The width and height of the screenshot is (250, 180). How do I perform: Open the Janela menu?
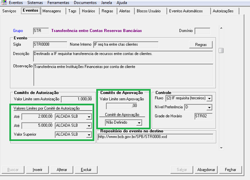(x=106, y=3)
